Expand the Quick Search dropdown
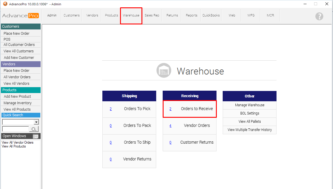The width and height of the screenshot is (333, 189). click(36, 122)
